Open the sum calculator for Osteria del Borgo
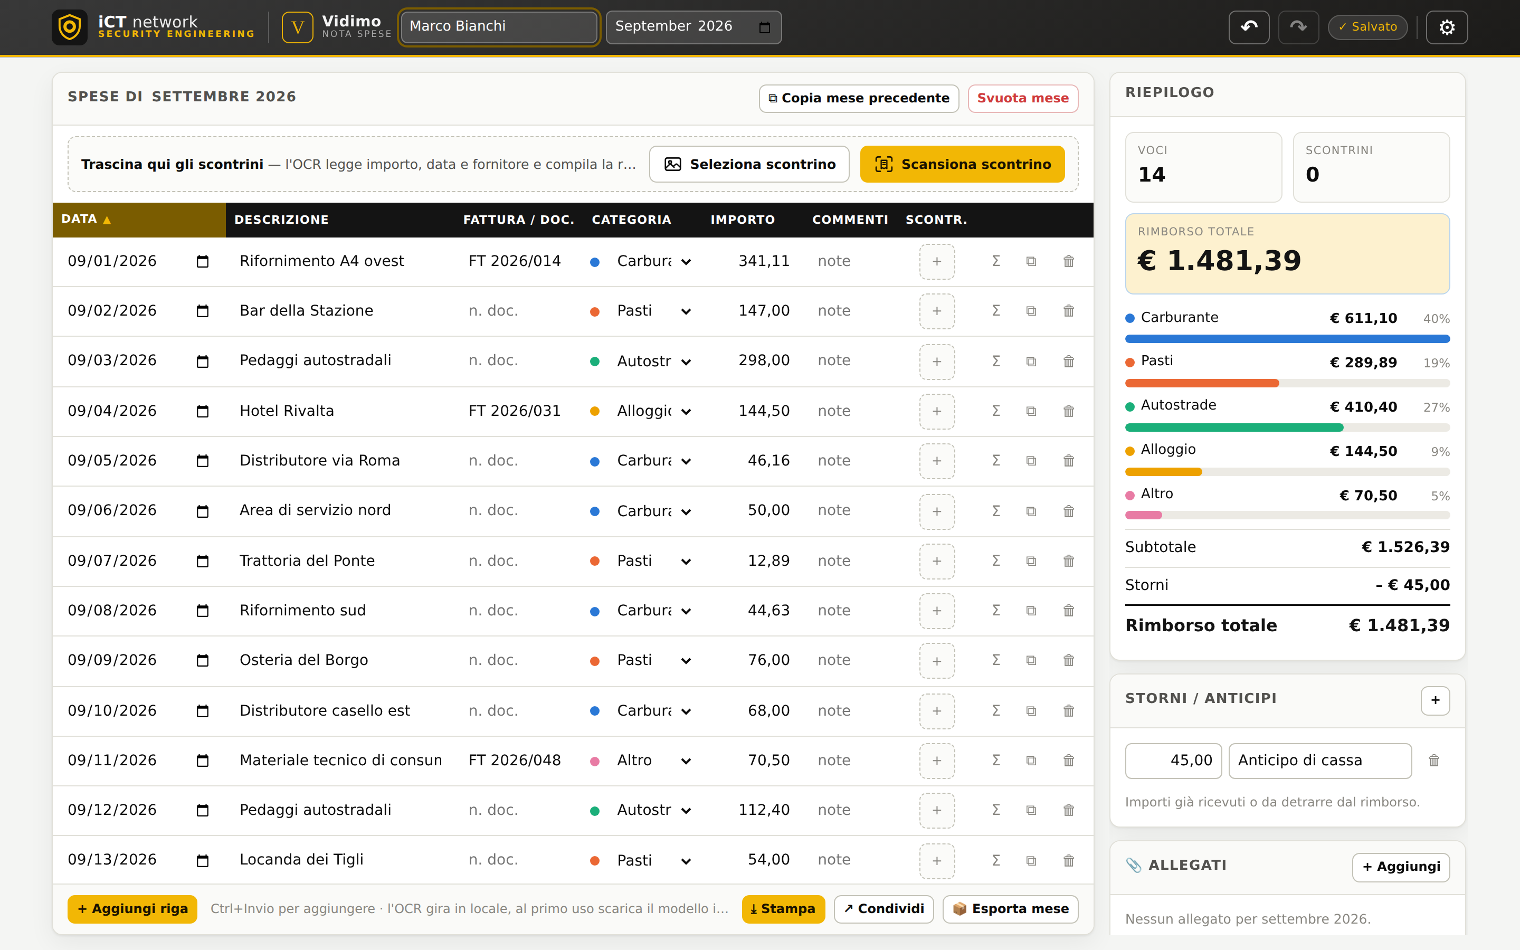 pyautogui.click(x=995, y=660)
